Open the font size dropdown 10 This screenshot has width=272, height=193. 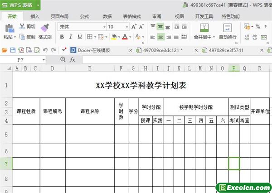[x=127, y=27]
